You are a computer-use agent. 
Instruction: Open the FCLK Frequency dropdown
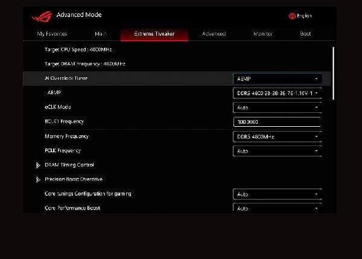pos(278,151)
